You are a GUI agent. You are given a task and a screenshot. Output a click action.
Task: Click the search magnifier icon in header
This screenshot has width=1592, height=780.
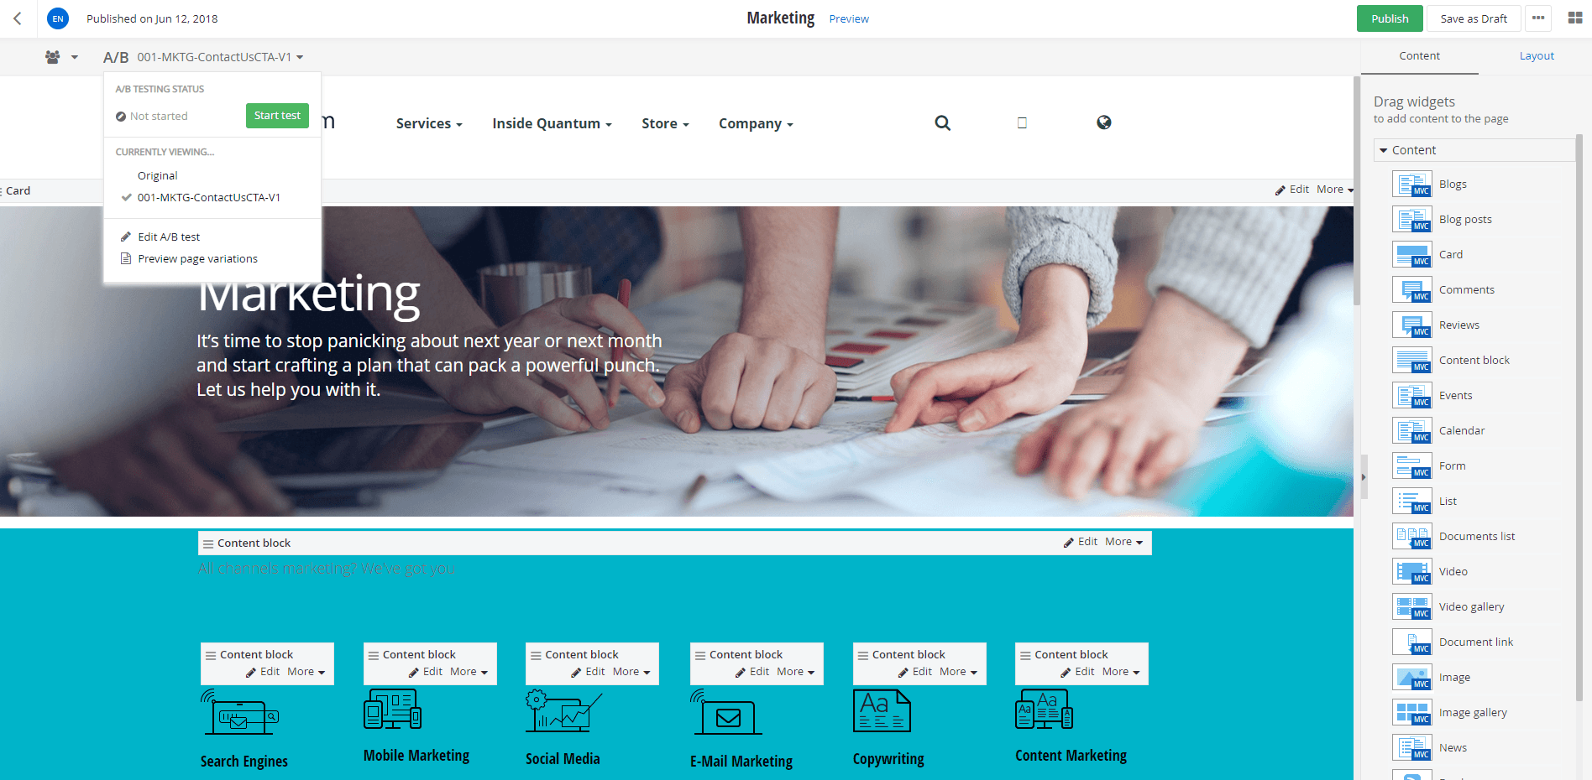tap(942, 123)
